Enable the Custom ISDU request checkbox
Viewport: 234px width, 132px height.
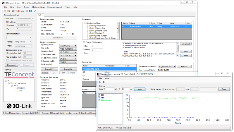pos(84,42)
